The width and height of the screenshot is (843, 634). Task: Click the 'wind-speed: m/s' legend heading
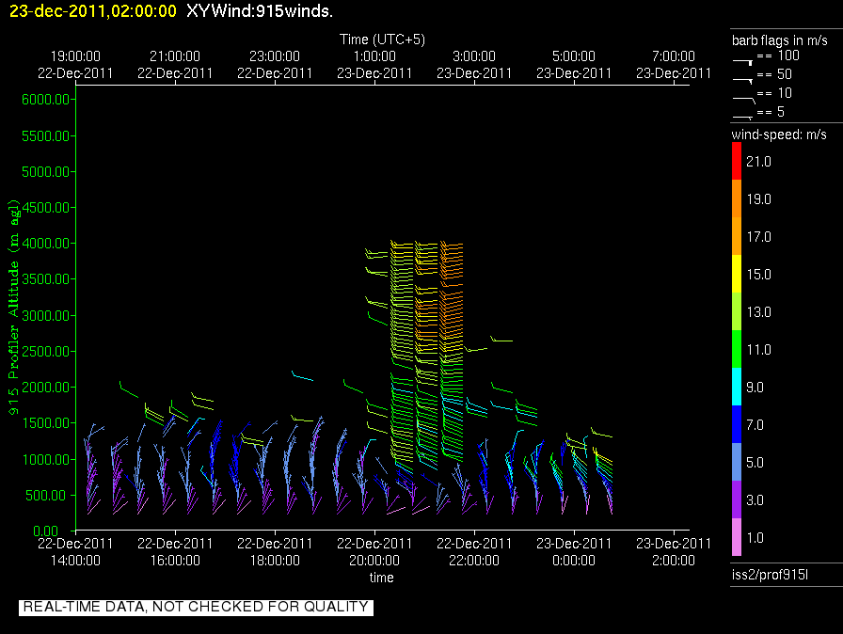779,135
